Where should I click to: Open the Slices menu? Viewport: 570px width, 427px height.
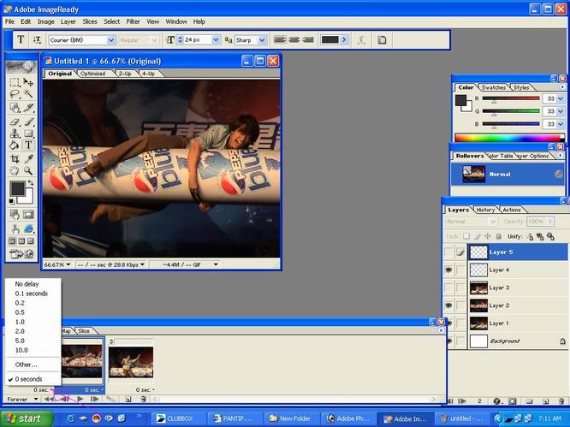pyautogui.click(x=90, y=21)
